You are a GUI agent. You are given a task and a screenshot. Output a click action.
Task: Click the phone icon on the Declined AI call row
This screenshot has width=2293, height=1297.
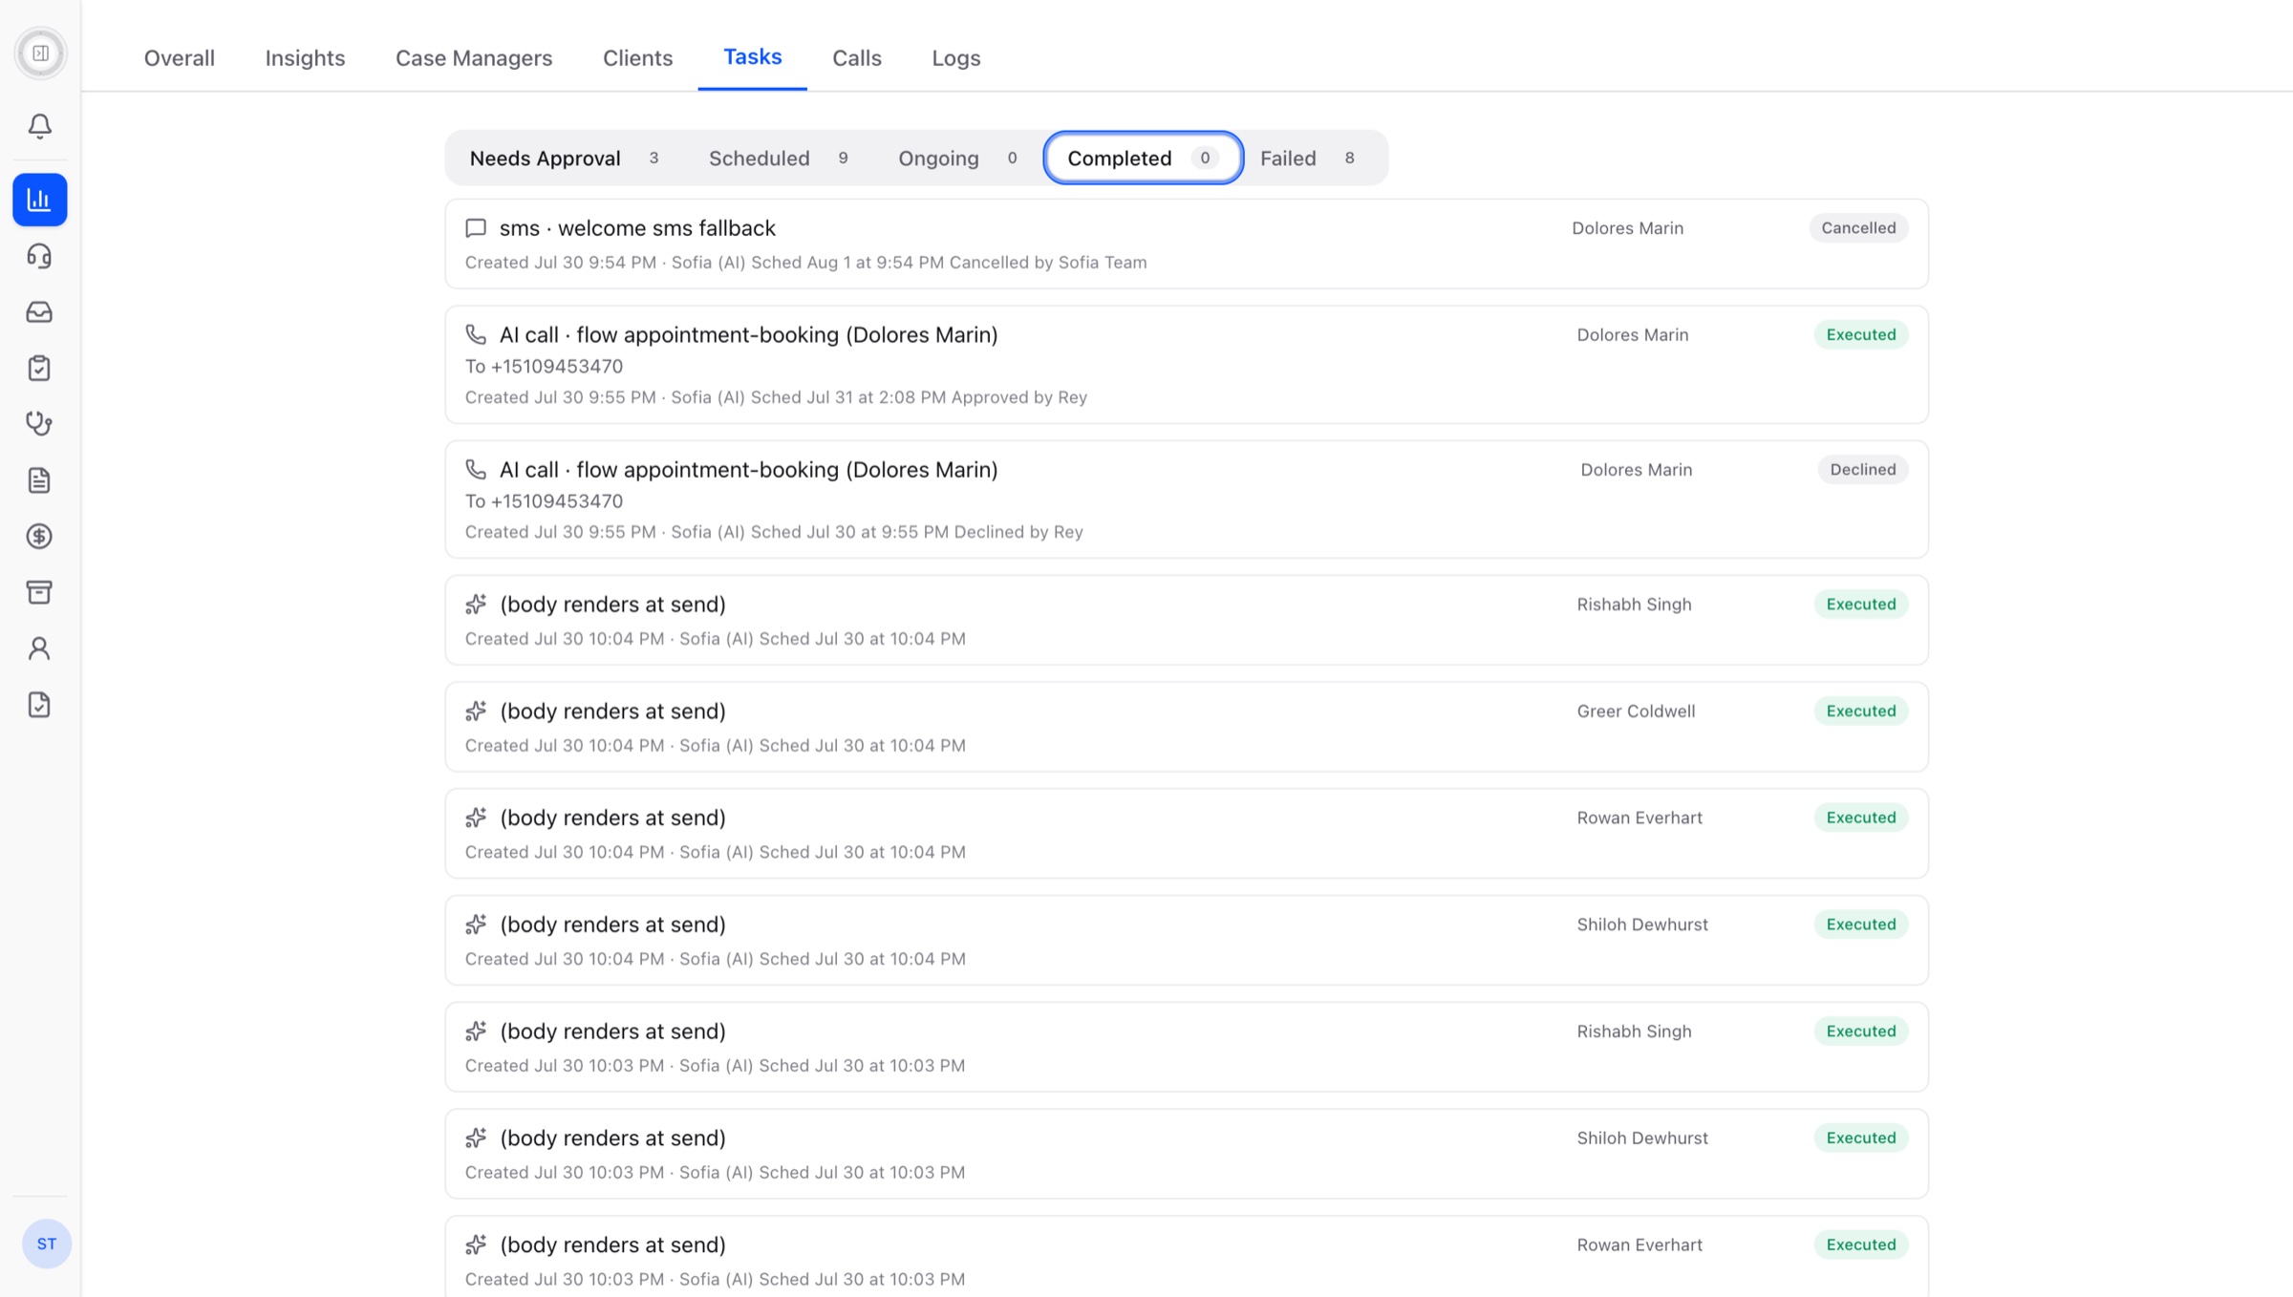click(x=476, y=470)
